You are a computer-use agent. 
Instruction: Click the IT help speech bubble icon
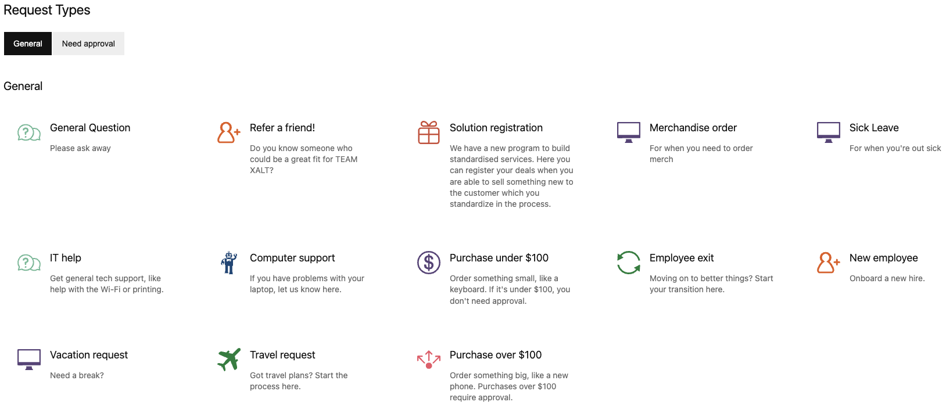pyautogui.click(x=29, y=263)
